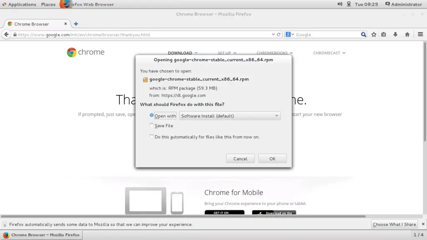The width and height of the screenshot is (427, 240).
Task: Click the Get It On store badge
Action: pyautogui.click(x=224, y=212)
